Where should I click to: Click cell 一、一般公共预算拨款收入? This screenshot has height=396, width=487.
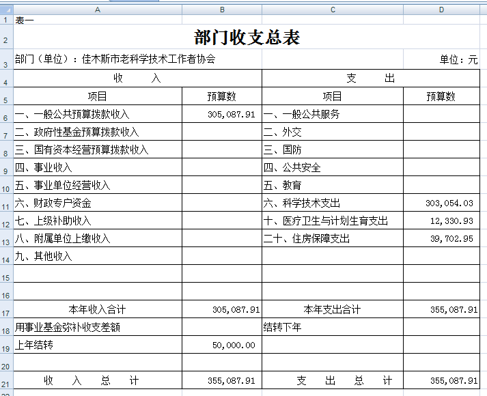point(98,114)
